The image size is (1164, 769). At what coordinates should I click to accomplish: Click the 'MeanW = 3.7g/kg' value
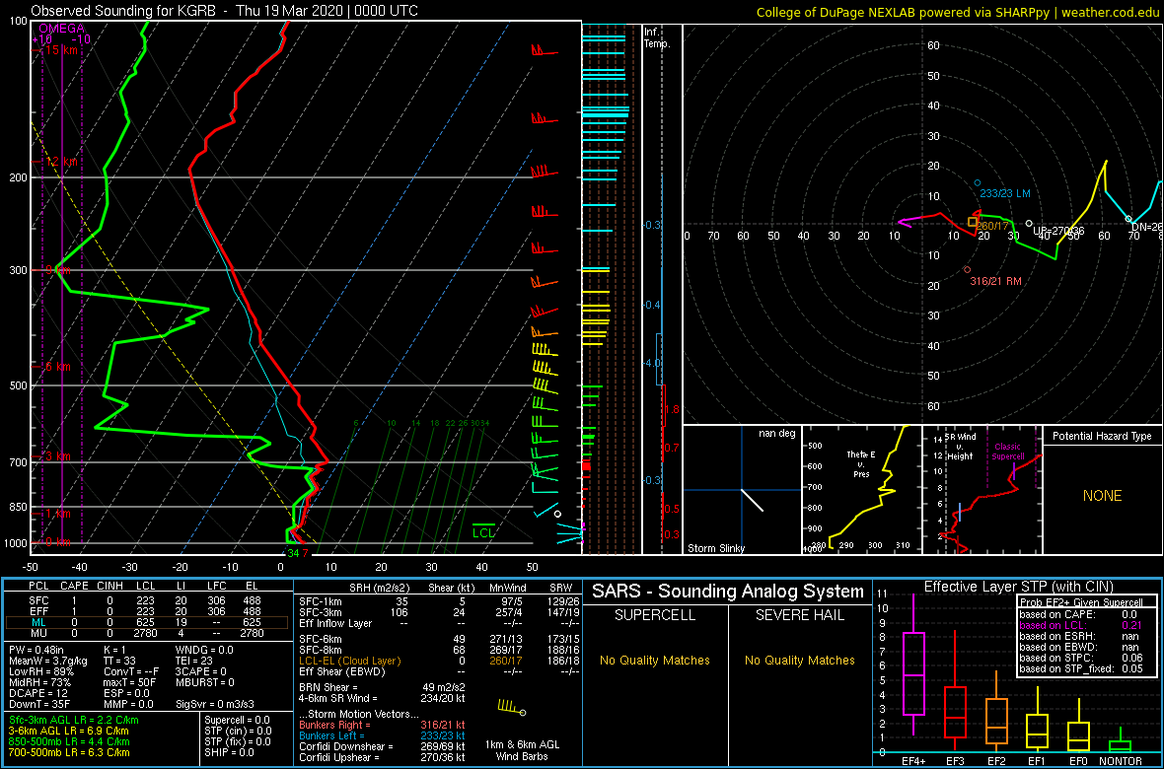49,661
